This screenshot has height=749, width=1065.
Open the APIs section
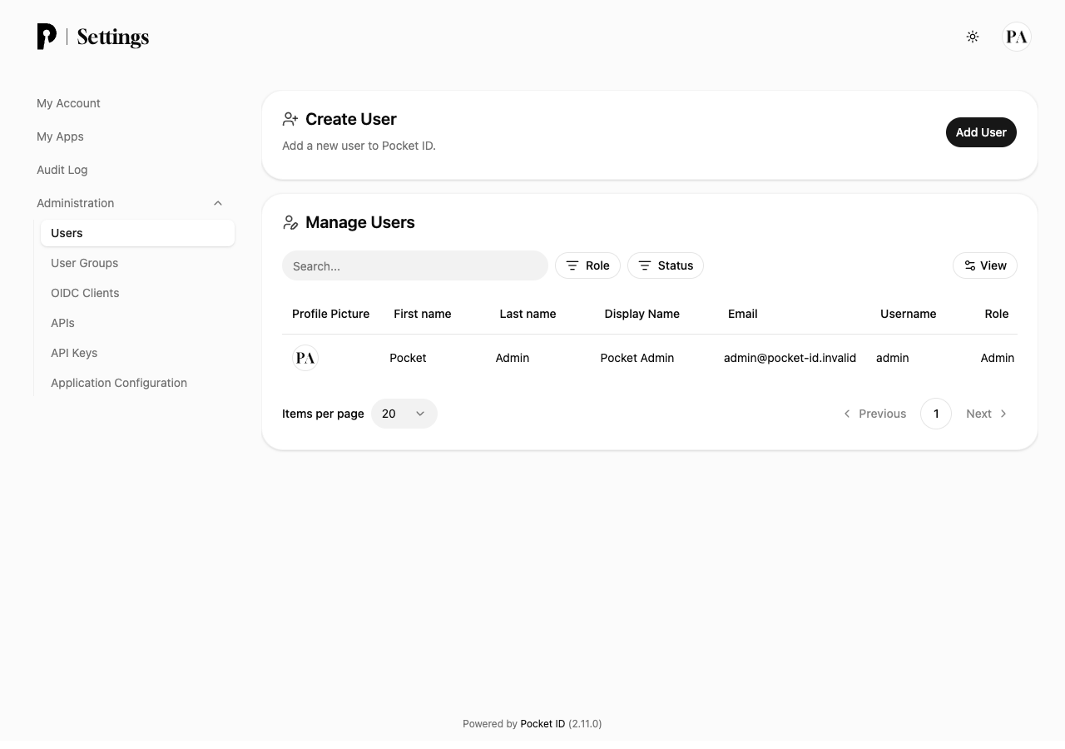[x=62, y=323]
